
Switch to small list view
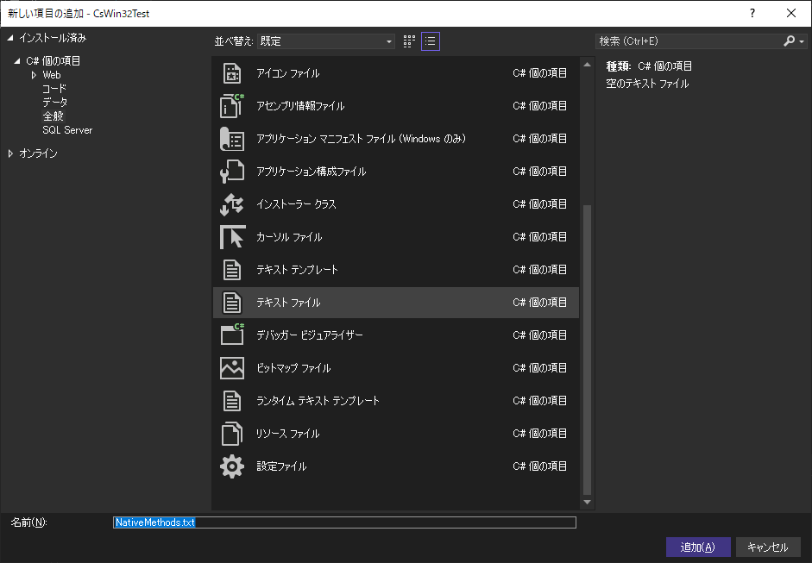(x=430, y=41)
